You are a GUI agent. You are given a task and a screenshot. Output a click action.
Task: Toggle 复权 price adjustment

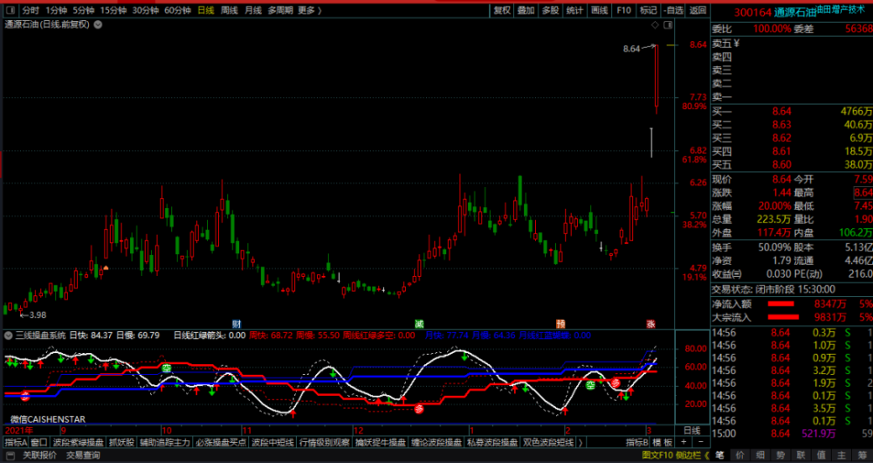click(x=502, y=10)
